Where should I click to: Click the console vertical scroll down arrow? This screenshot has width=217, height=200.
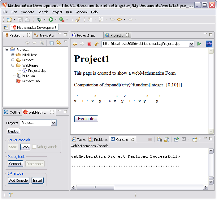211,182
